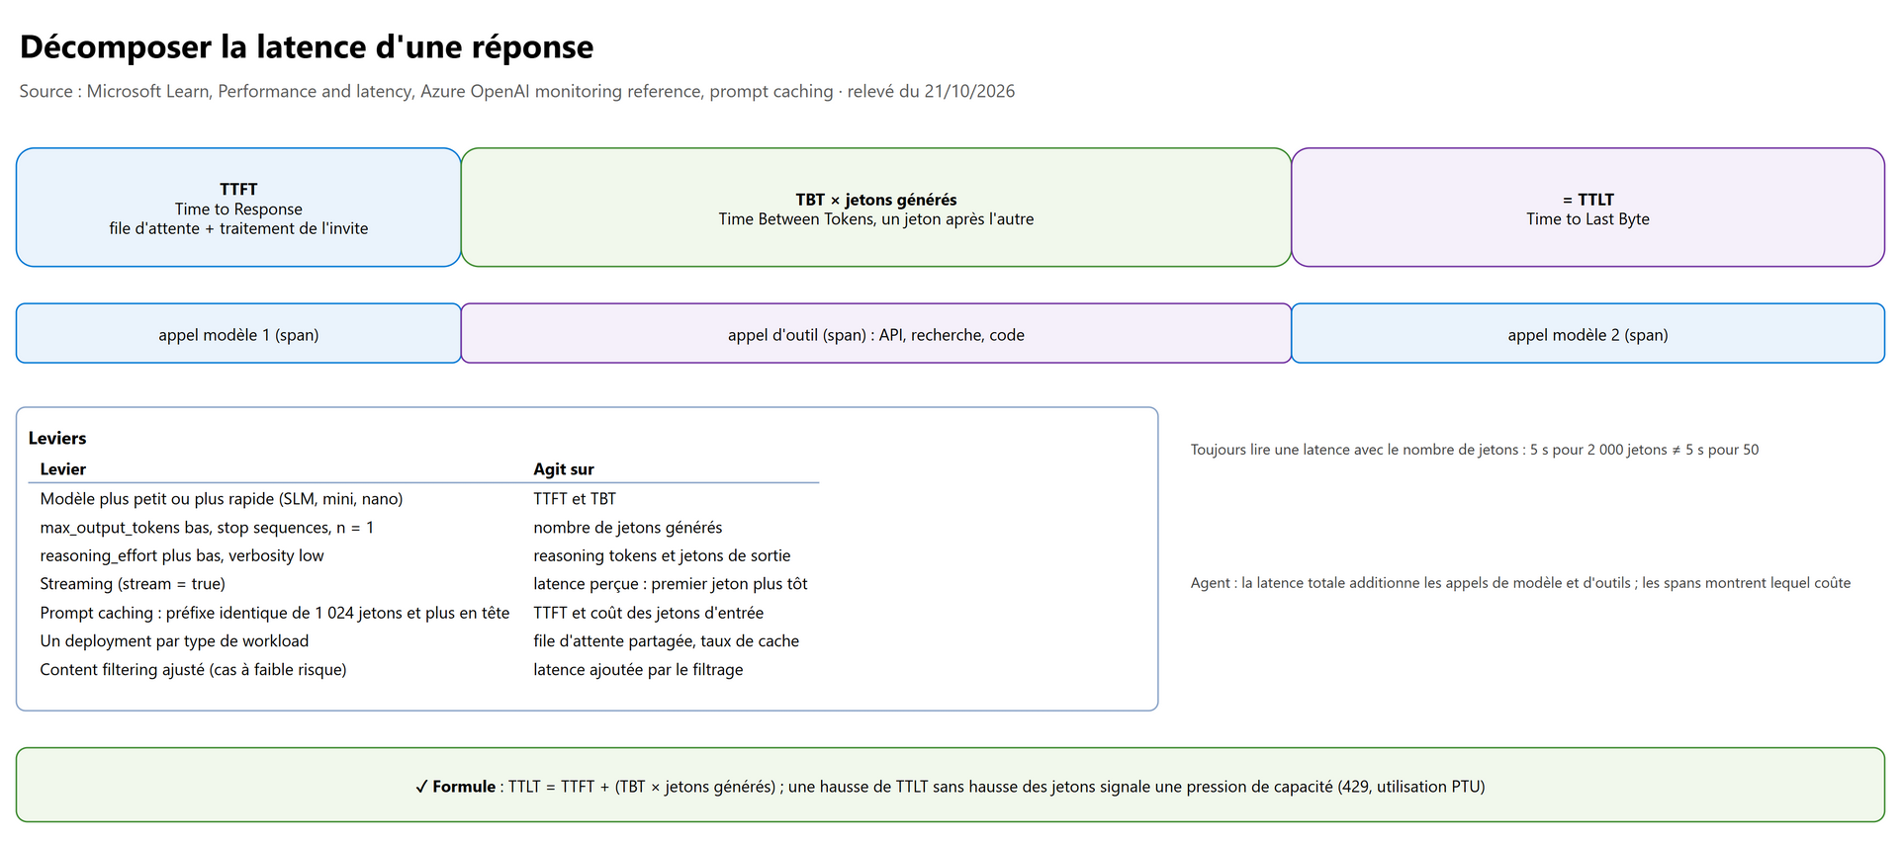Click the title 'Décomposer la latence d'une réponse'

click(x=307, y=46)
